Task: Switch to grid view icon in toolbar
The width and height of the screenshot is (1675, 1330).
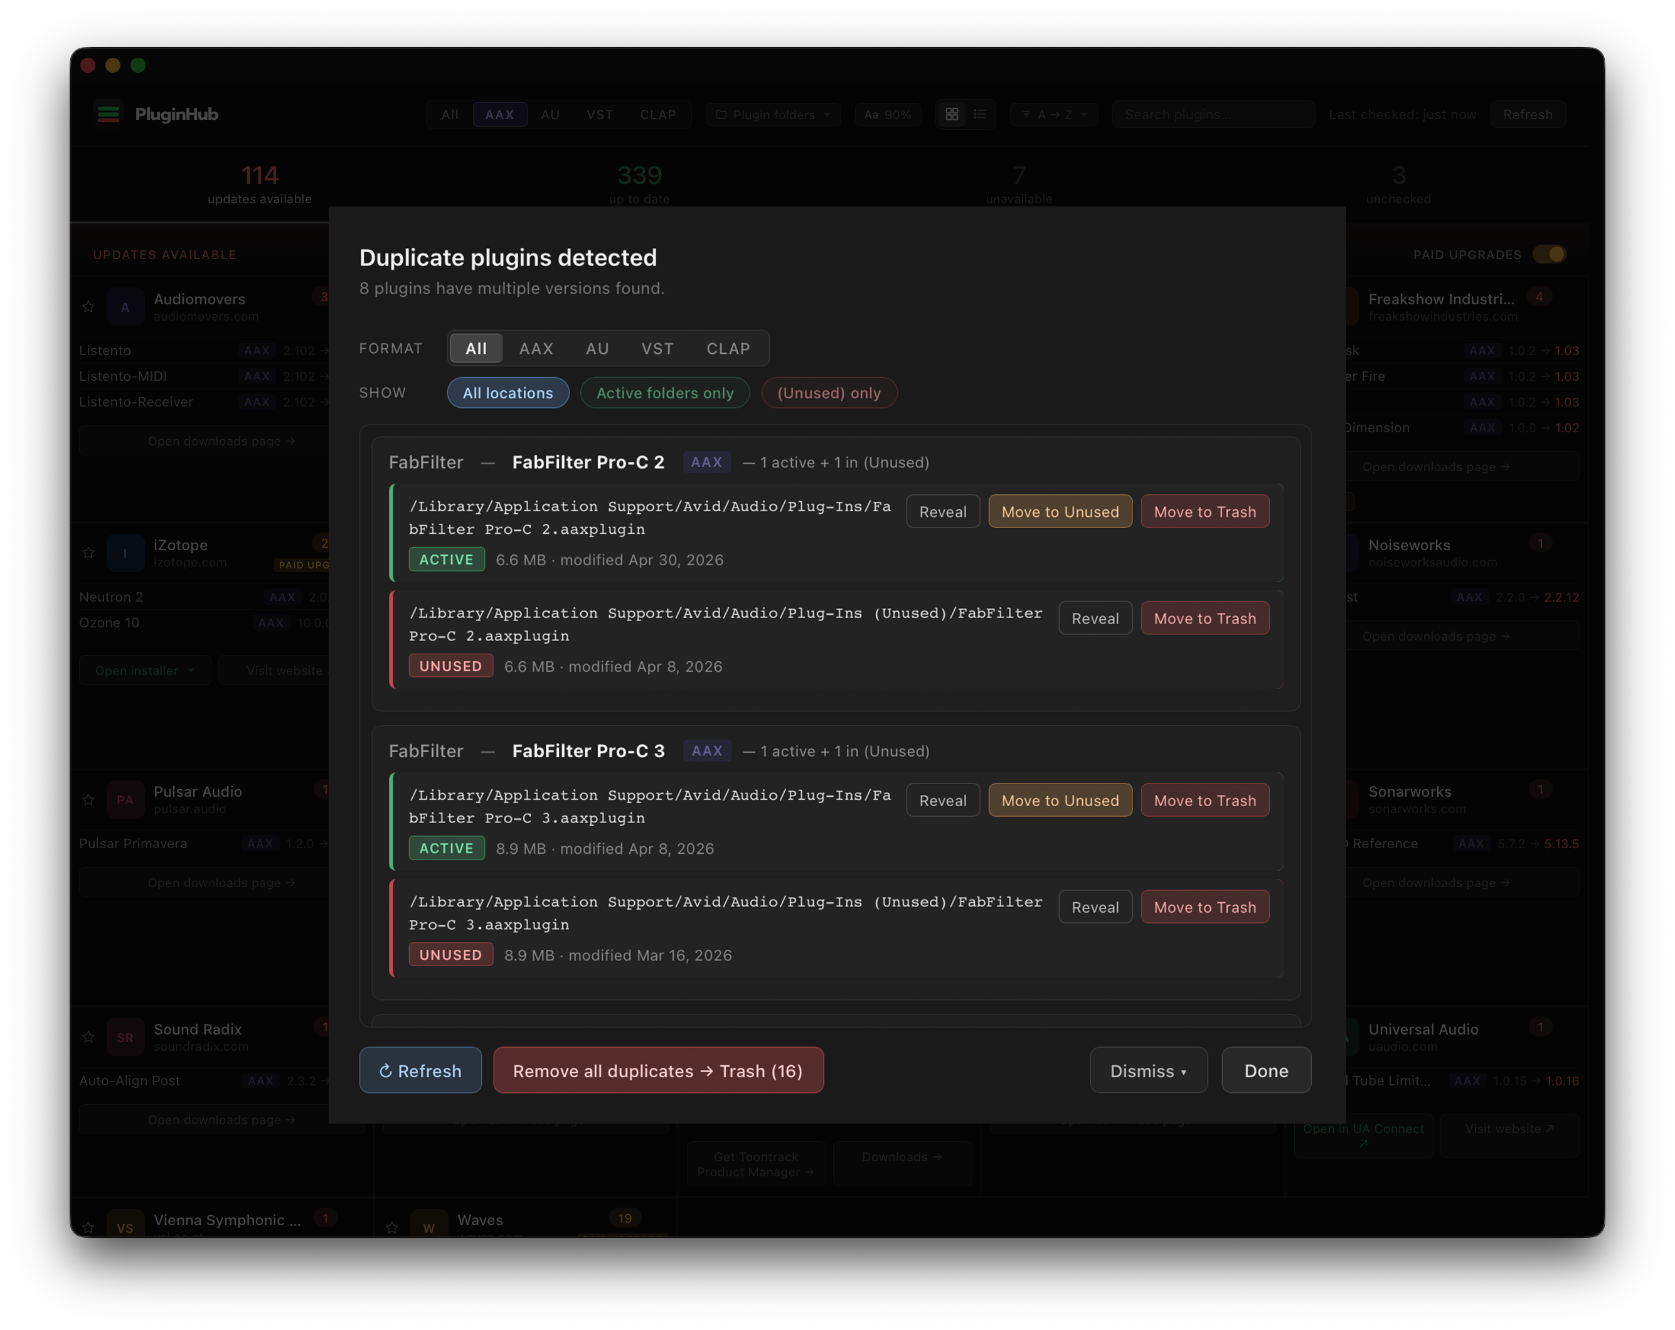Action: (x=952, y=114)
